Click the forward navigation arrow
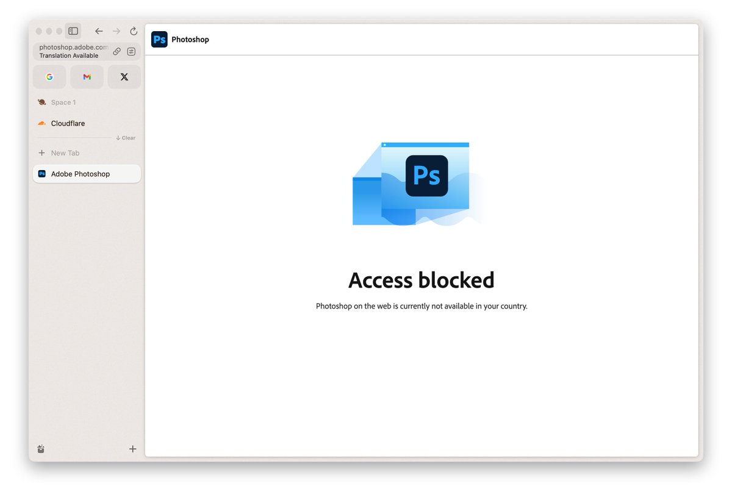The height and width of the screenshot is (500, 732). [x=116, y=30]
